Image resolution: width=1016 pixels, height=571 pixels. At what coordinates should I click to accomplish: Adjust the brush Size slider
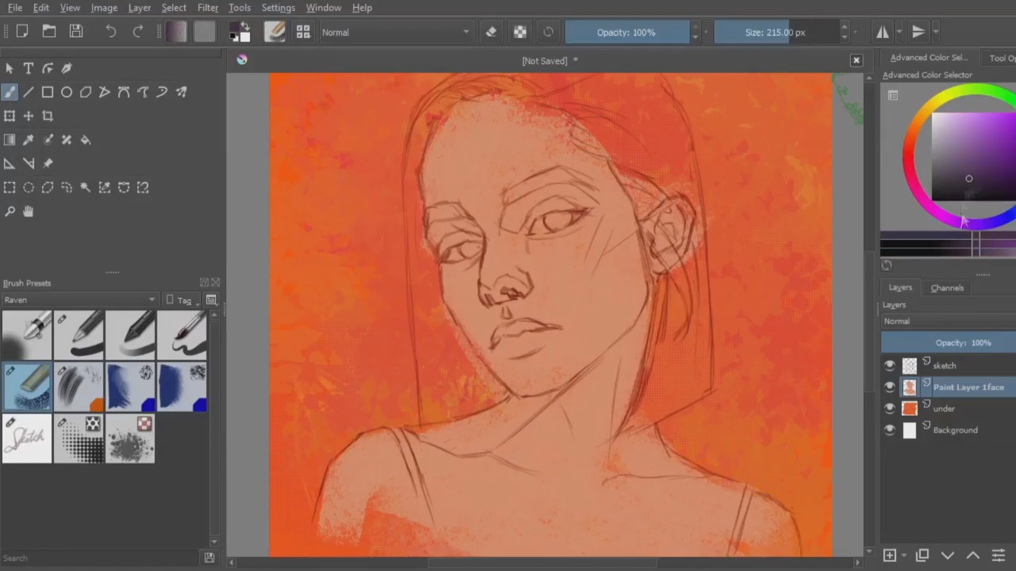pyautogui.click(x=776, y=32)
